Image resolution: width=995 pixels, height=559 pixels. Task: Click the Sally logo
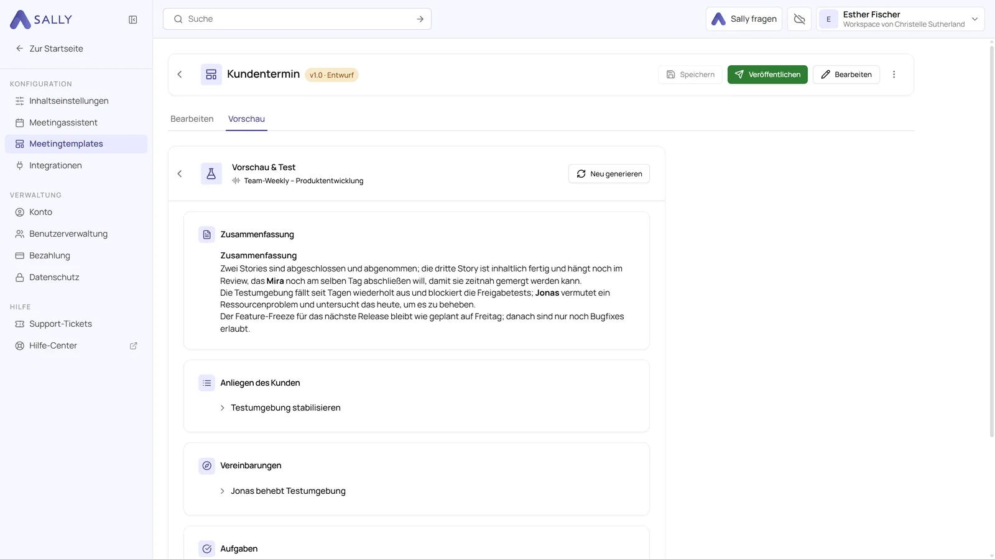tap(41, 19)
